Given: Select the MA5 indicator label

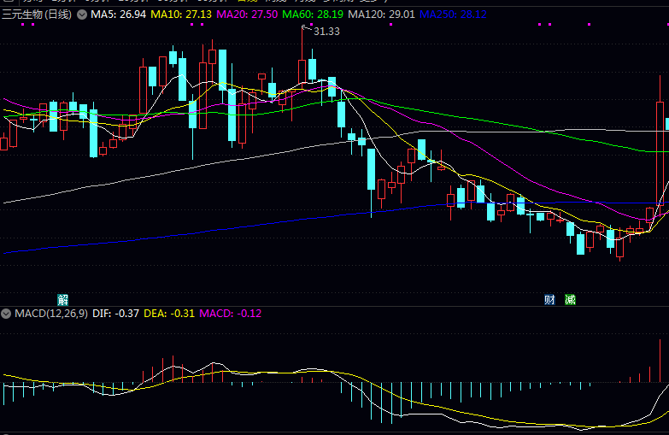Looking at the screenshot, I should pyautogui.click(x=113, y=15).
